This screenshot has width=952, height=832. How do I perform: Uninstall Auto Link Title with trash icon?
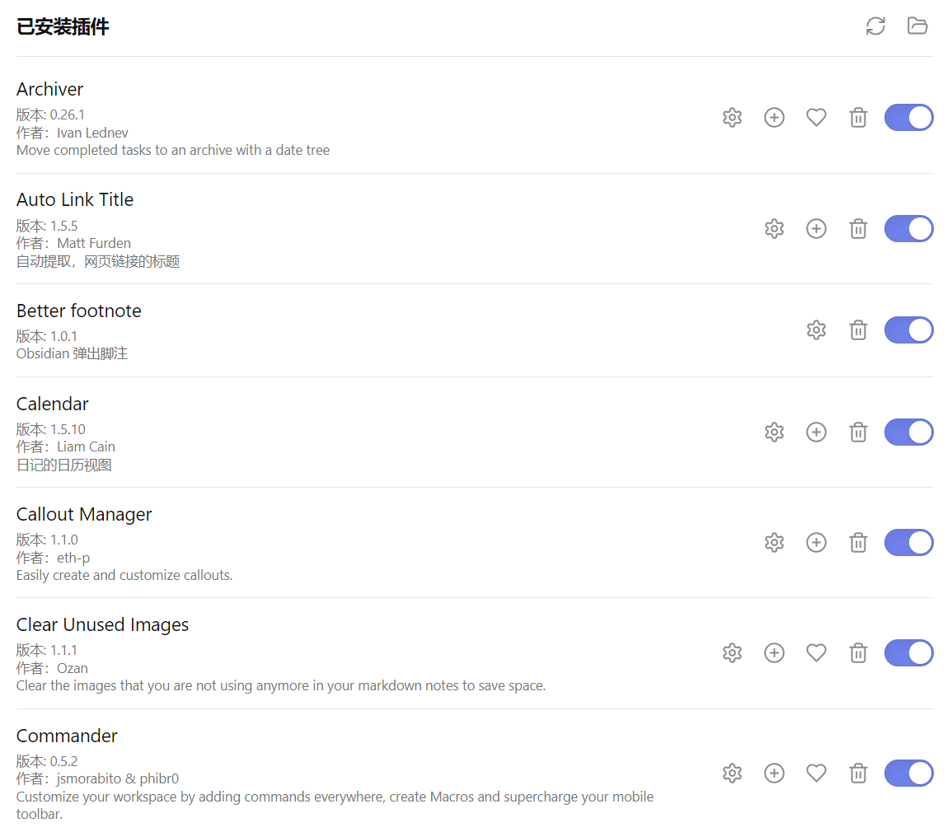[858, 229]
